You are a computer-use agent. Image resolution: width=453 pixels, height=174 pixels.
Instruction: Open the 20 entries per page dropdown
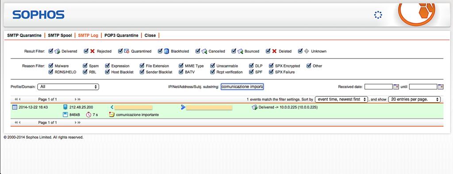click(414, 99)
